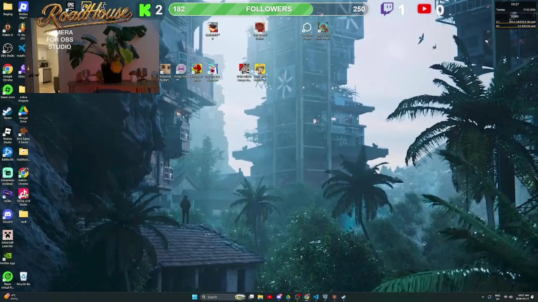
Task: Open TikTok LIVE Studio shortcut
Action: 23,198
